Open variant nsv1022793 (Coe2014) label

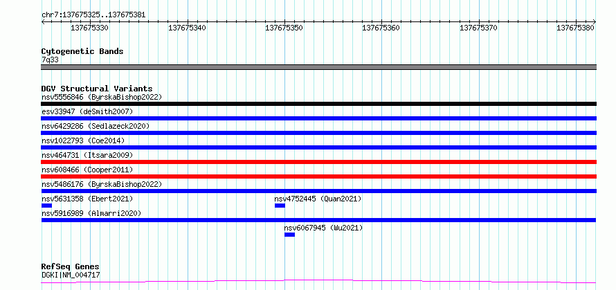(x=83, y=141)
